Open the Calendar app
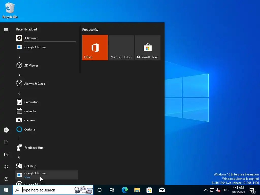Image resolution: width=260 pixels, height=195 pixels. (x=46, y=111)
